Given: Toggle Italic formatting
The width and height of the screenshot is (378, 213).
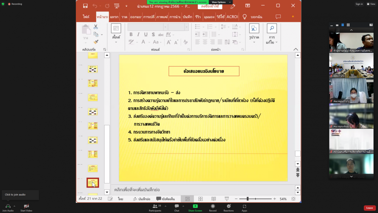Looking at the screenshot, I should tap(138, 34).
